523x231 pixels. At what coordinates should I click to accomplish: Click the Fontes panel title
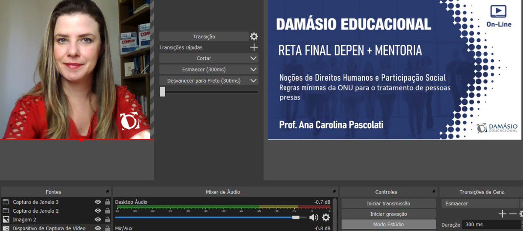pos(54,192)
